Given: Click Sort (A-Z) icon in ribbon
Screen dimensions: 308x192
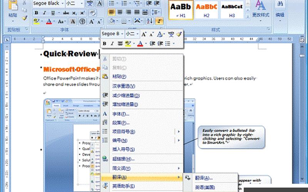Looking at the screenshot, I should point(149,21).
